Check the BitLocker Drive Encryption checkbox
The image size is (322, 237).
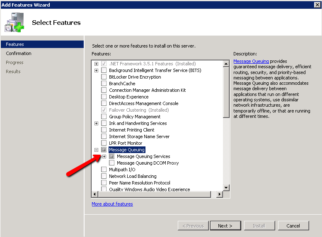[x=104, y=77]
